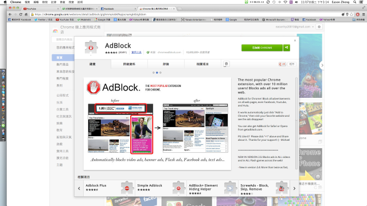367x206 pixels.
Task: Select the highlighted blue sidebar category
Action: (63, 57)
